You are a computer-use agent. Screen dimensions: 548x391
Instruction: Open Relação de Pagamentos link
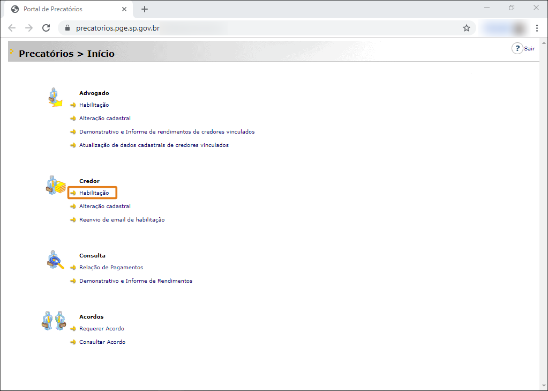[x=111, y=268]
